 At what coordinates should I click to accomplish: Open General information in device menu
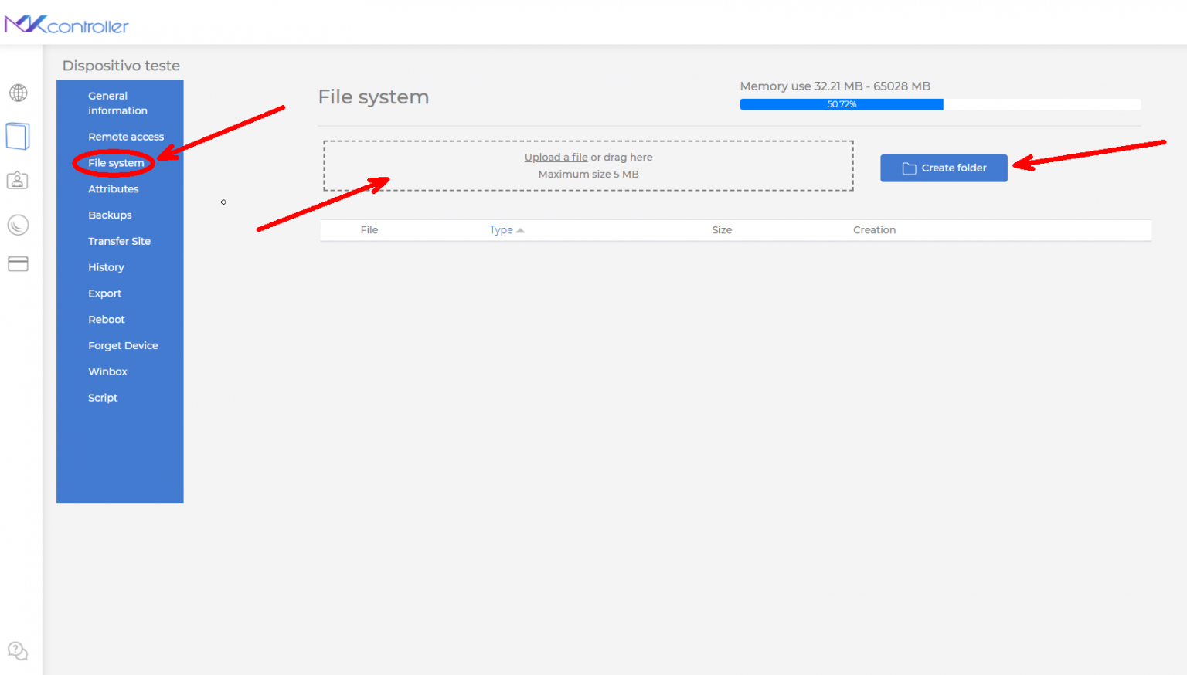coord(117,103)
